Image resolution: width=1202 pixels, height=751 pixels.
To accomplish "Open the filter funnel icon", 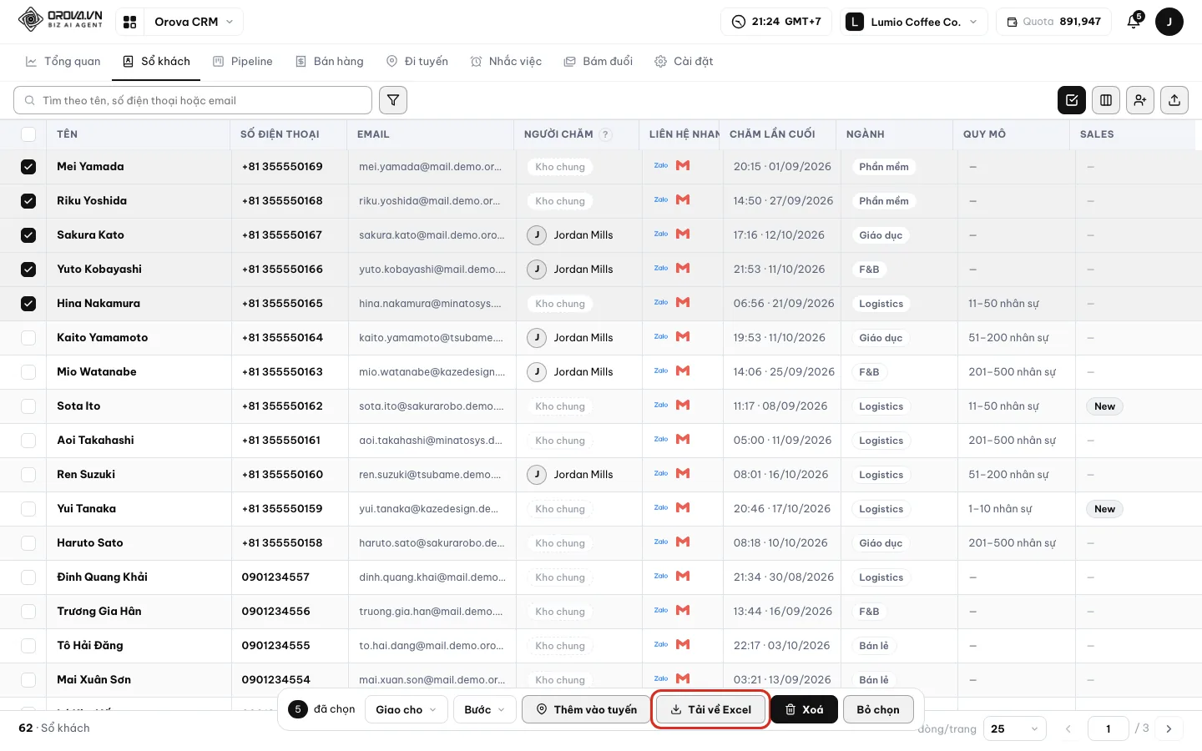I will click(393, 100).
